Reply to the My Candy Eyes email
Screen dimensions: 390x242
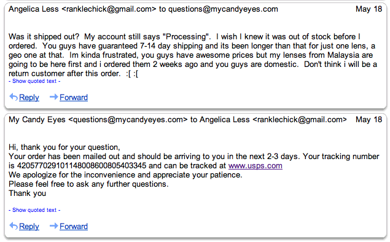tap(29, 226)
